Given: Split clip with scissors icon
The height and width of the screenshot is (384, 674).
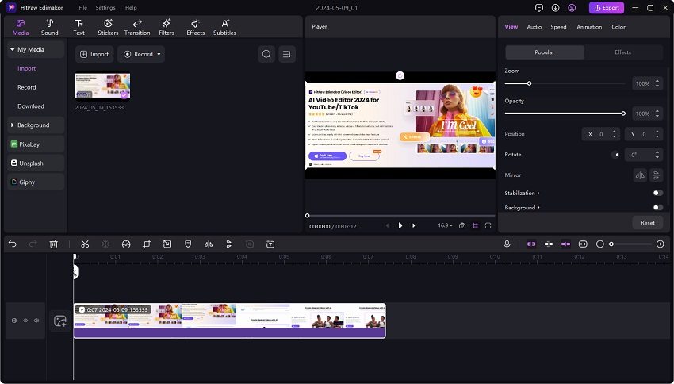Looking at the screenshot, I should (x=85, y=244).
